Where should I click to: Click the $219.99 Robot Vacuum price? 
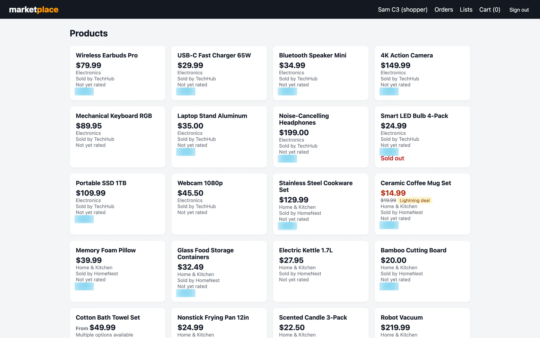coord(395,328)
